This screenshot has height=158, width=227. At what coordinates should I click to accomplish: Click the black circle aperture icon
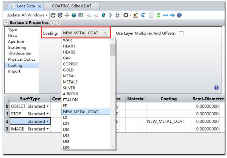(126, 15)
